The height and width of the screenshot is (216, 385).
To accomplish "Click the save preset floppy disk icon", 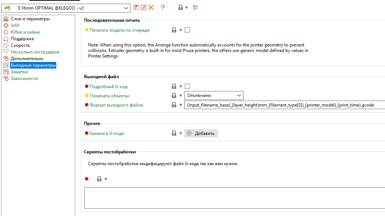I will (136, 7).
